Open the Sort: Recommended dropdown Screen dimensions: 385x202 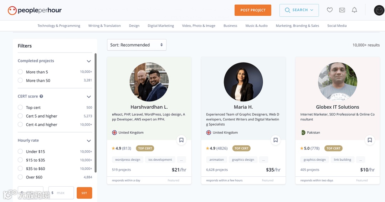coord(137,45)
